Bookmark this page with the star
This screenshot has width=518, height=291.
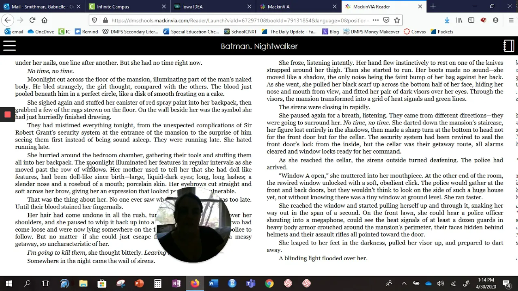tap(397, 20)
